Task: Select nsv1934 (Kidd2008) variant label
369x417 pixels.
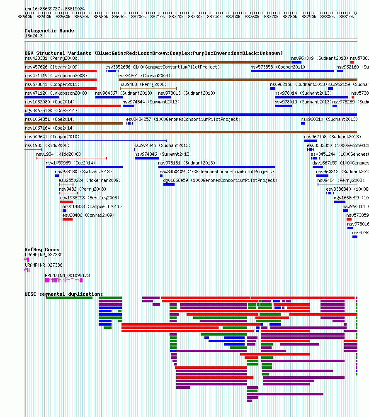Action: pyautogui.click(x=59, y=154)
